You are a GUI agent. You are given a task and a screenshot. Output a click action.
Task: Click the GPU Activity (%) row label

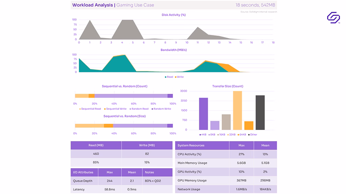(190, 172)
